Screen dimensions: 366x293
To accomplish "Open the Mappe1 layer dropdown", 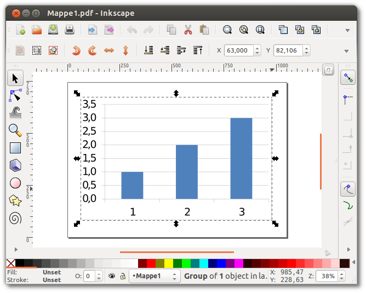I will pyautogui.click(x=155, y=276).
